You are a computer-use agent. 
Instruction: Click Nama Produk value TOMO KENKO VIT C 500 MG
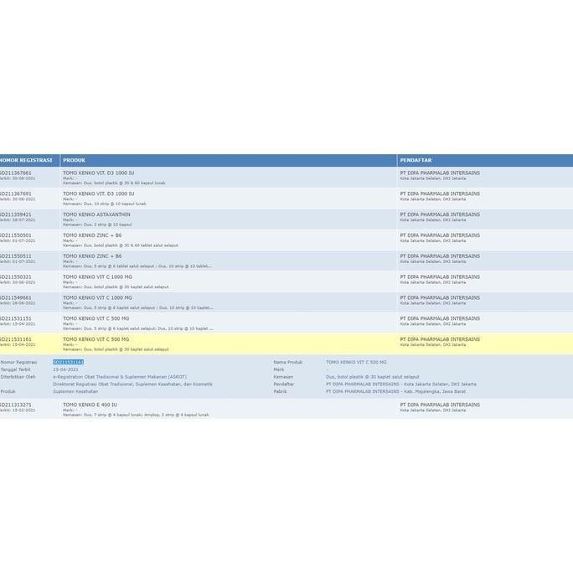point(356,362)
